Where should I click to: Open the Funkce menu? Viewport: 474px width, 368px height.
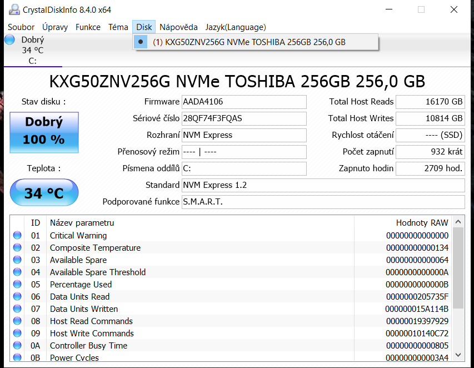click(88, 27)
